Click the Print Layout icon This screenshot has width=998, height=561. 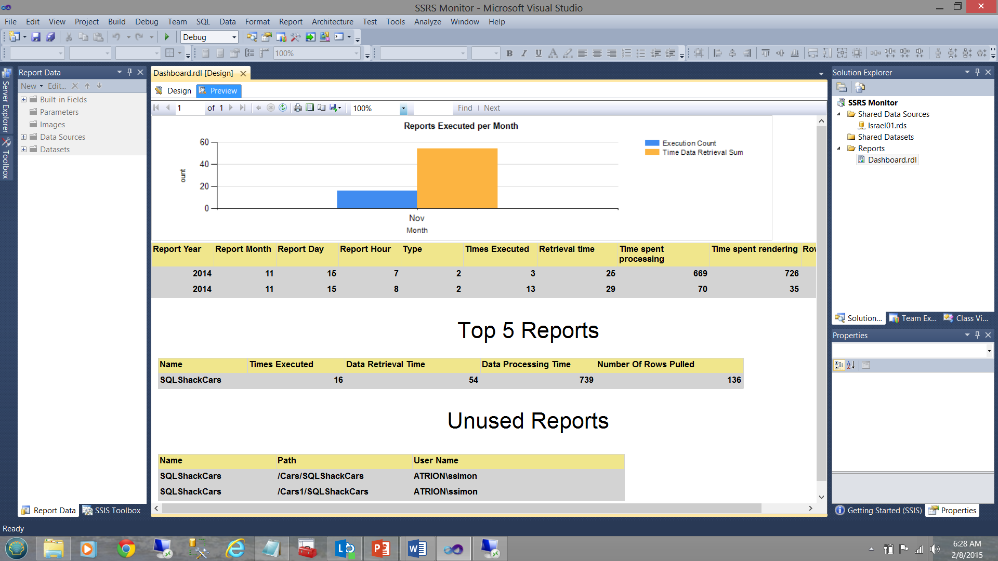pyautogui.click(x=310, y=108)
